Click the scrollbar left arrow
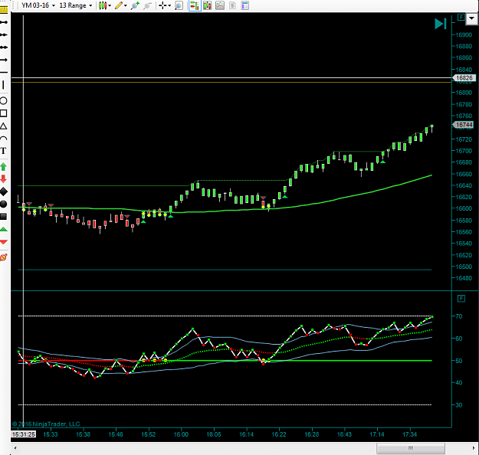This screenshot has height=455, width=479. tap(15, 448)
